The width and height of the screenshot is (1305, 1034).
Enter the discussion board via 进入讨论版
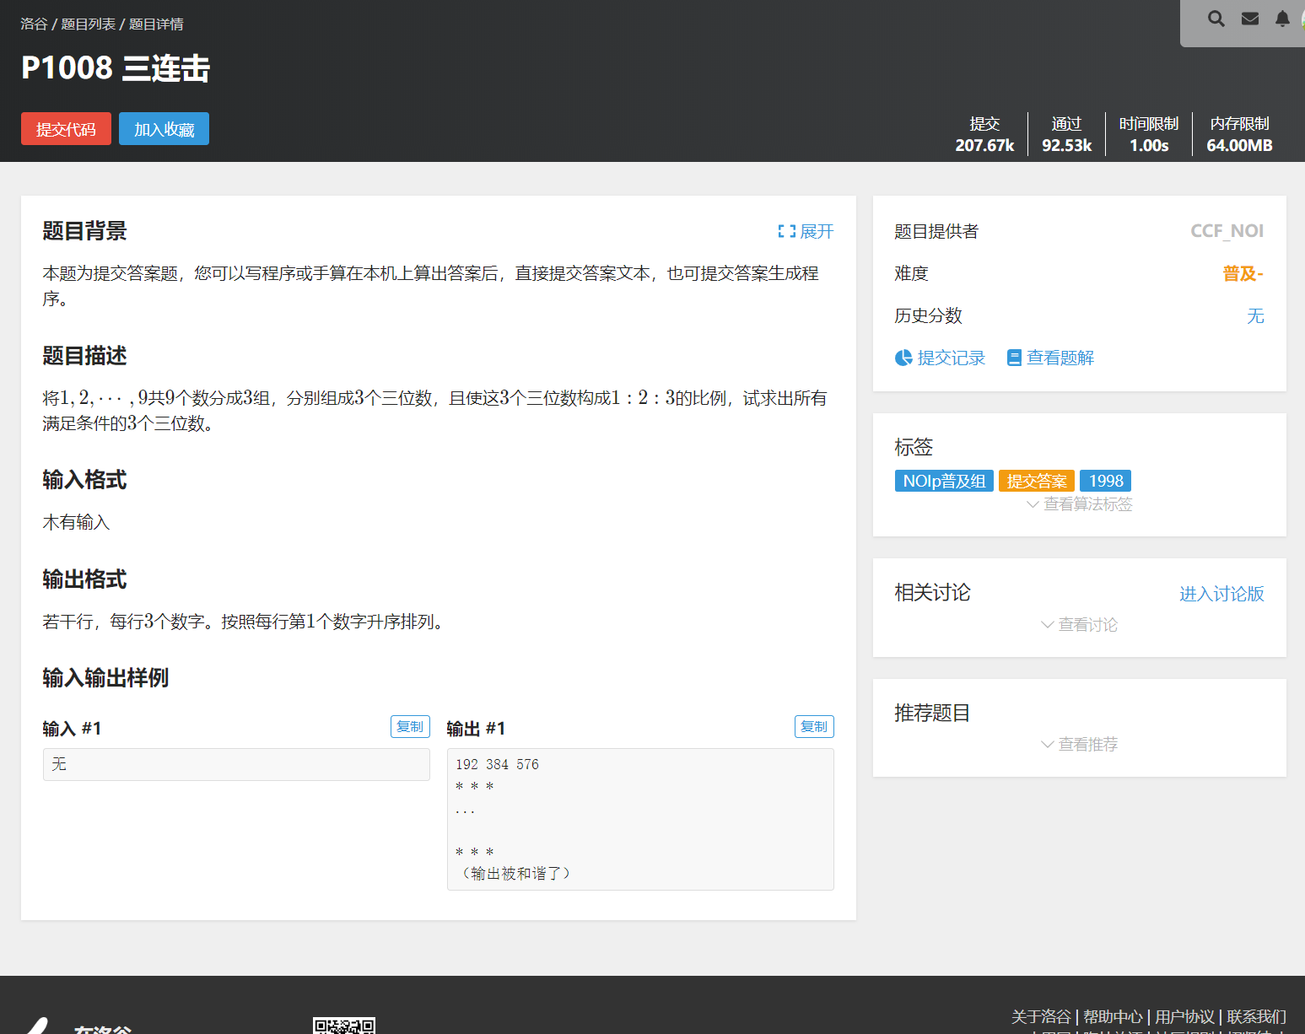[x=1221, y=593]
